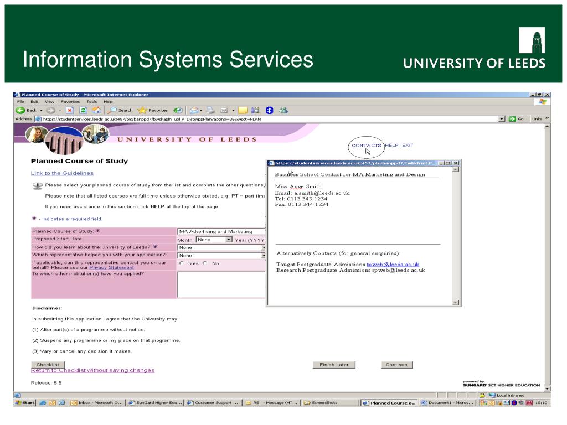Open the Privacy Statement link

pyautogui.click(x=111, y=267)
